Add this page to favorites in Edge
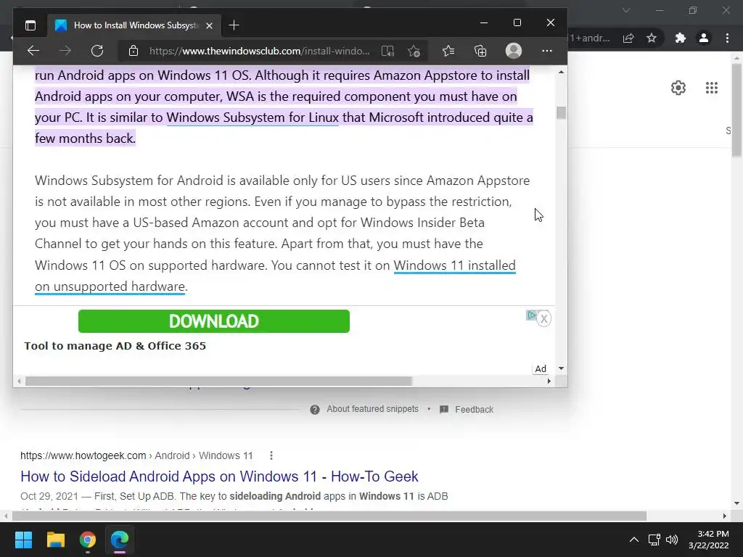 tap(414, 51)
